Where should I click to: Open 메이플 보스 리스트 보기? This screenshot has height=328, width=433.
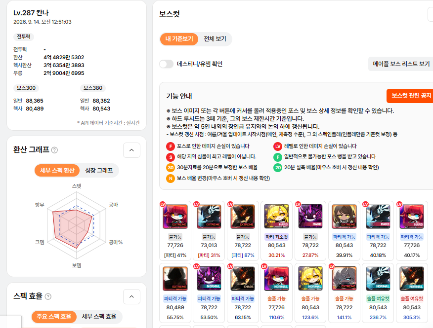click(401, 64)
